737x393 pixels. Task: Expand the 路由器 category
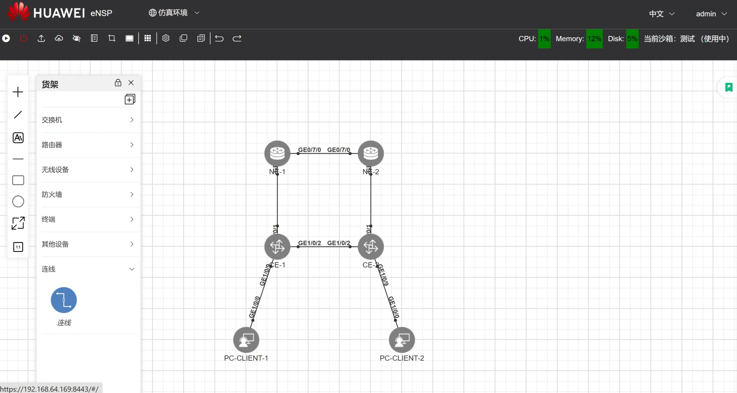coord(88,145)
